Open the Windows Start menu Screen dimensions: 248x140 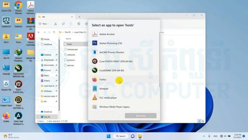(x=108, y=136)
